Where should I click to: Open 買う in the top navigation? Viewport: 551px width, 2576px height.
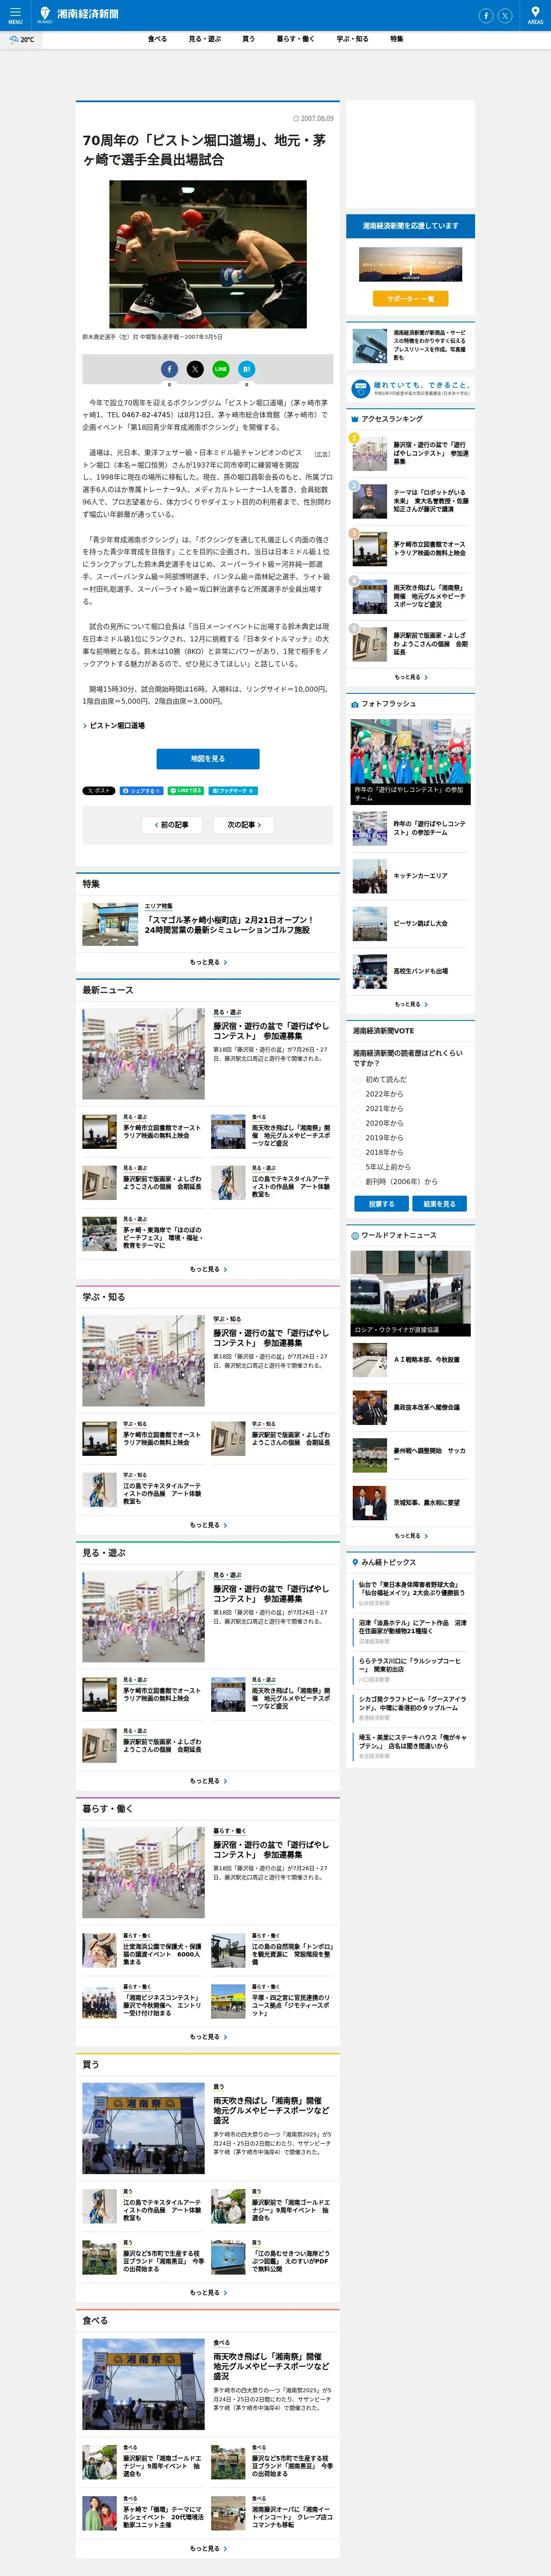pos(248,39)
